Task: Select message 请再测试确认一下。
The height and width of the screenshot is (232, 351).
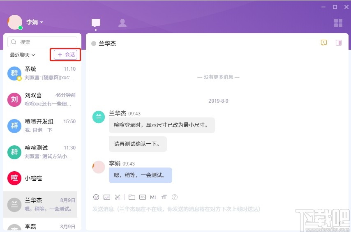Action: coord(138,144)
